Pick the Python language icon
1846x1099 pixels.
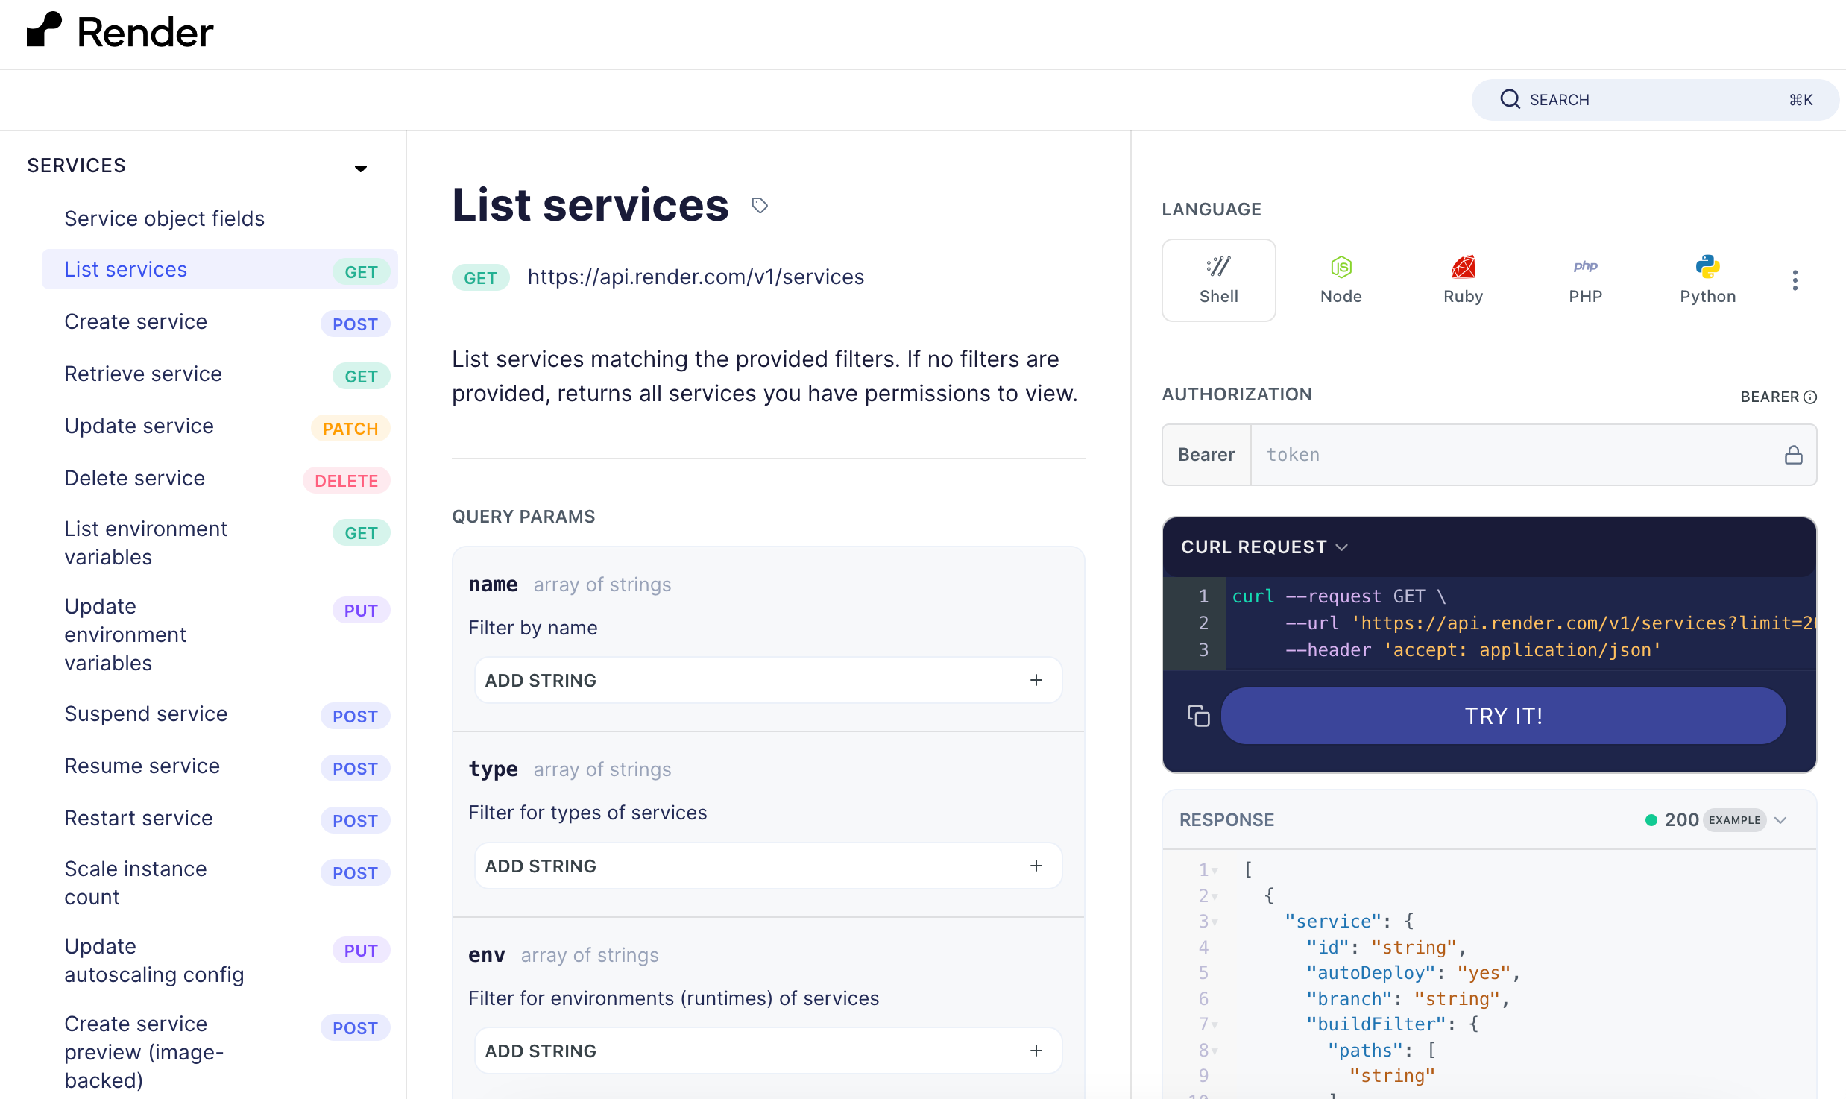tap(1707, 278)
